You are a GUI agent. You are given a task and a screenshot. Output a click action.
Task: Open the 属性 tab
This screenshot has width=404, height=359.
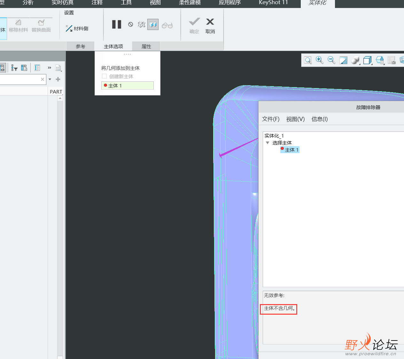pos(146,46)
